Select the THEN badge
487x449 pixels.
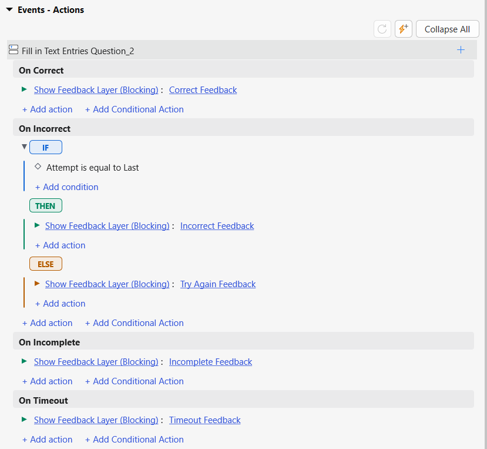click(x=46, y=206)
